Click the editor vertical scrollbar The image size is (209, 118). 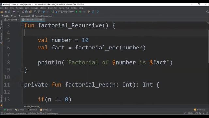pyautogui.click(x=208, y=46)
